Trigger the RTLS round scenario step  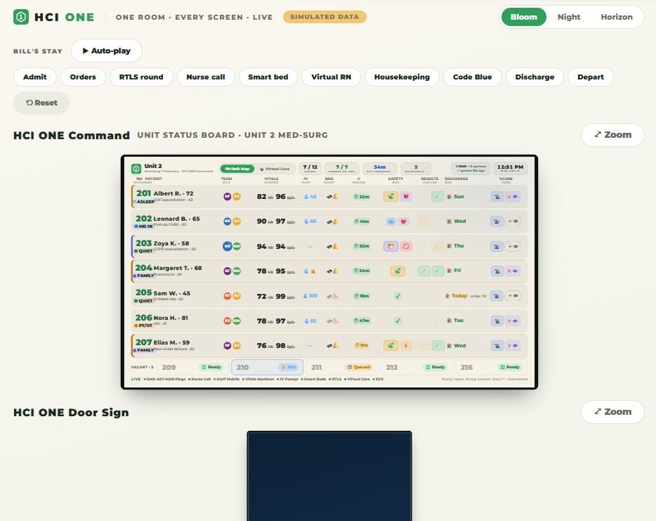[141, 77]
